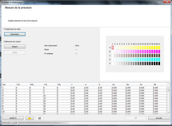Select the full yellow patch A21

coord(159,48)
